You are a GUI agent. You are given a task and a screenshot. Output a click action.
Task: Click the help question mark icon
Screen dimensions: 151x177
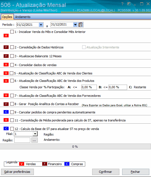click(122, 4)
